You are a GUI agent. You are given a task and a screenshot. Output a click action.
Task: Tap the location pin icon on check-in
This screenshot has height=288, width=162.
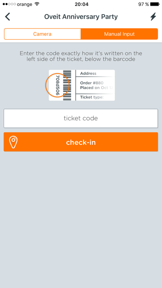coord(13,142)
